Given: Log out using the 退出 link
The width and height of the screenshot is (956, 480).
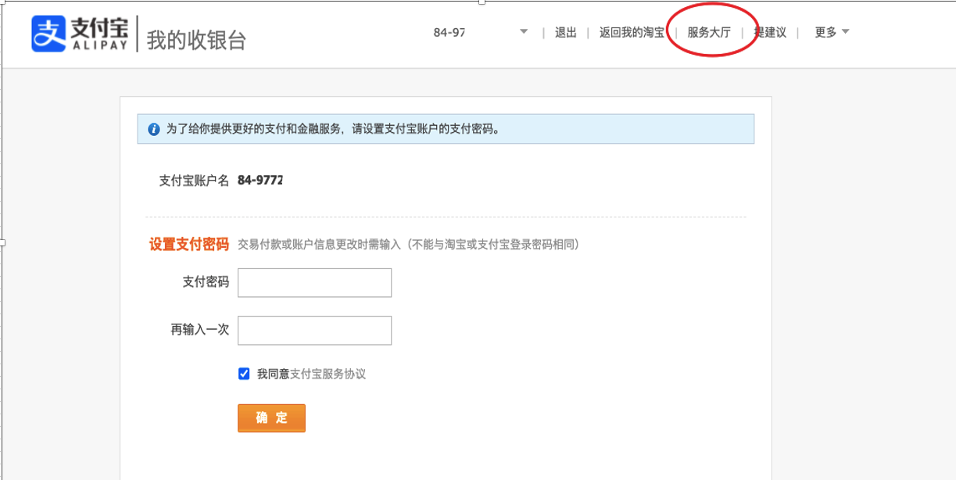Looking at the screenshot, I should tap(565, 33).
